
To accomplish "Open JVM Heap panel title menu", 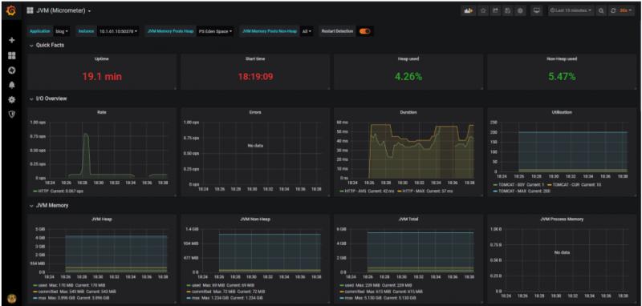I will coord(102,219).
